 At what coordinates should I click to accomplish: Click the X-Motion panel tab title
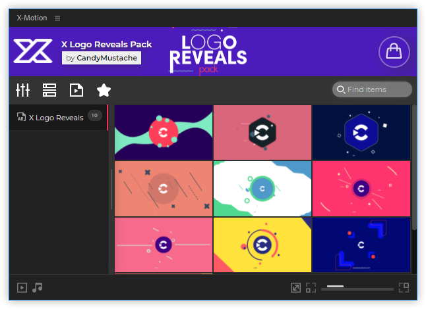pyautogui.click(x=32, y=18)
